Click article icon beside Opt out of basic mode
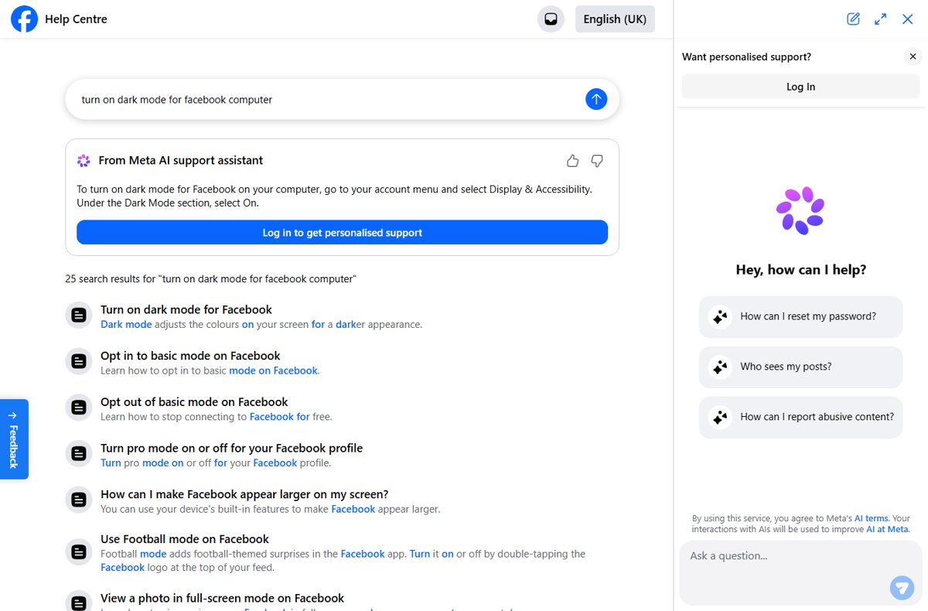Viewport: 928px width, 611px height. tap(79, 408)
